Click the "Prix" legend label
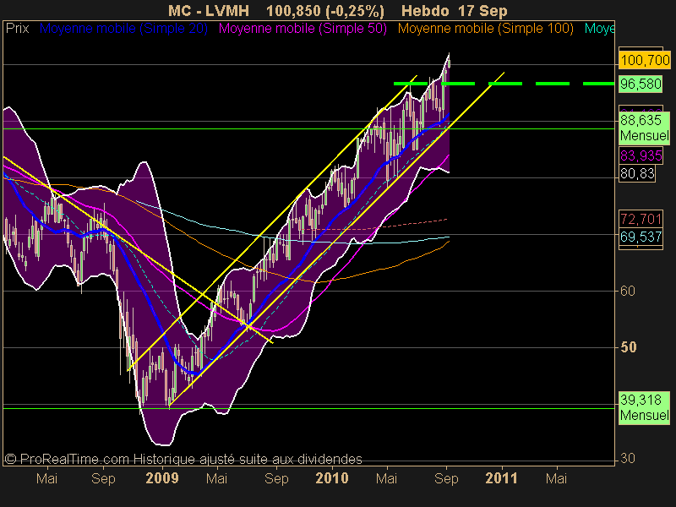Viewport: 676px width, 507px height. pos(17,29)
